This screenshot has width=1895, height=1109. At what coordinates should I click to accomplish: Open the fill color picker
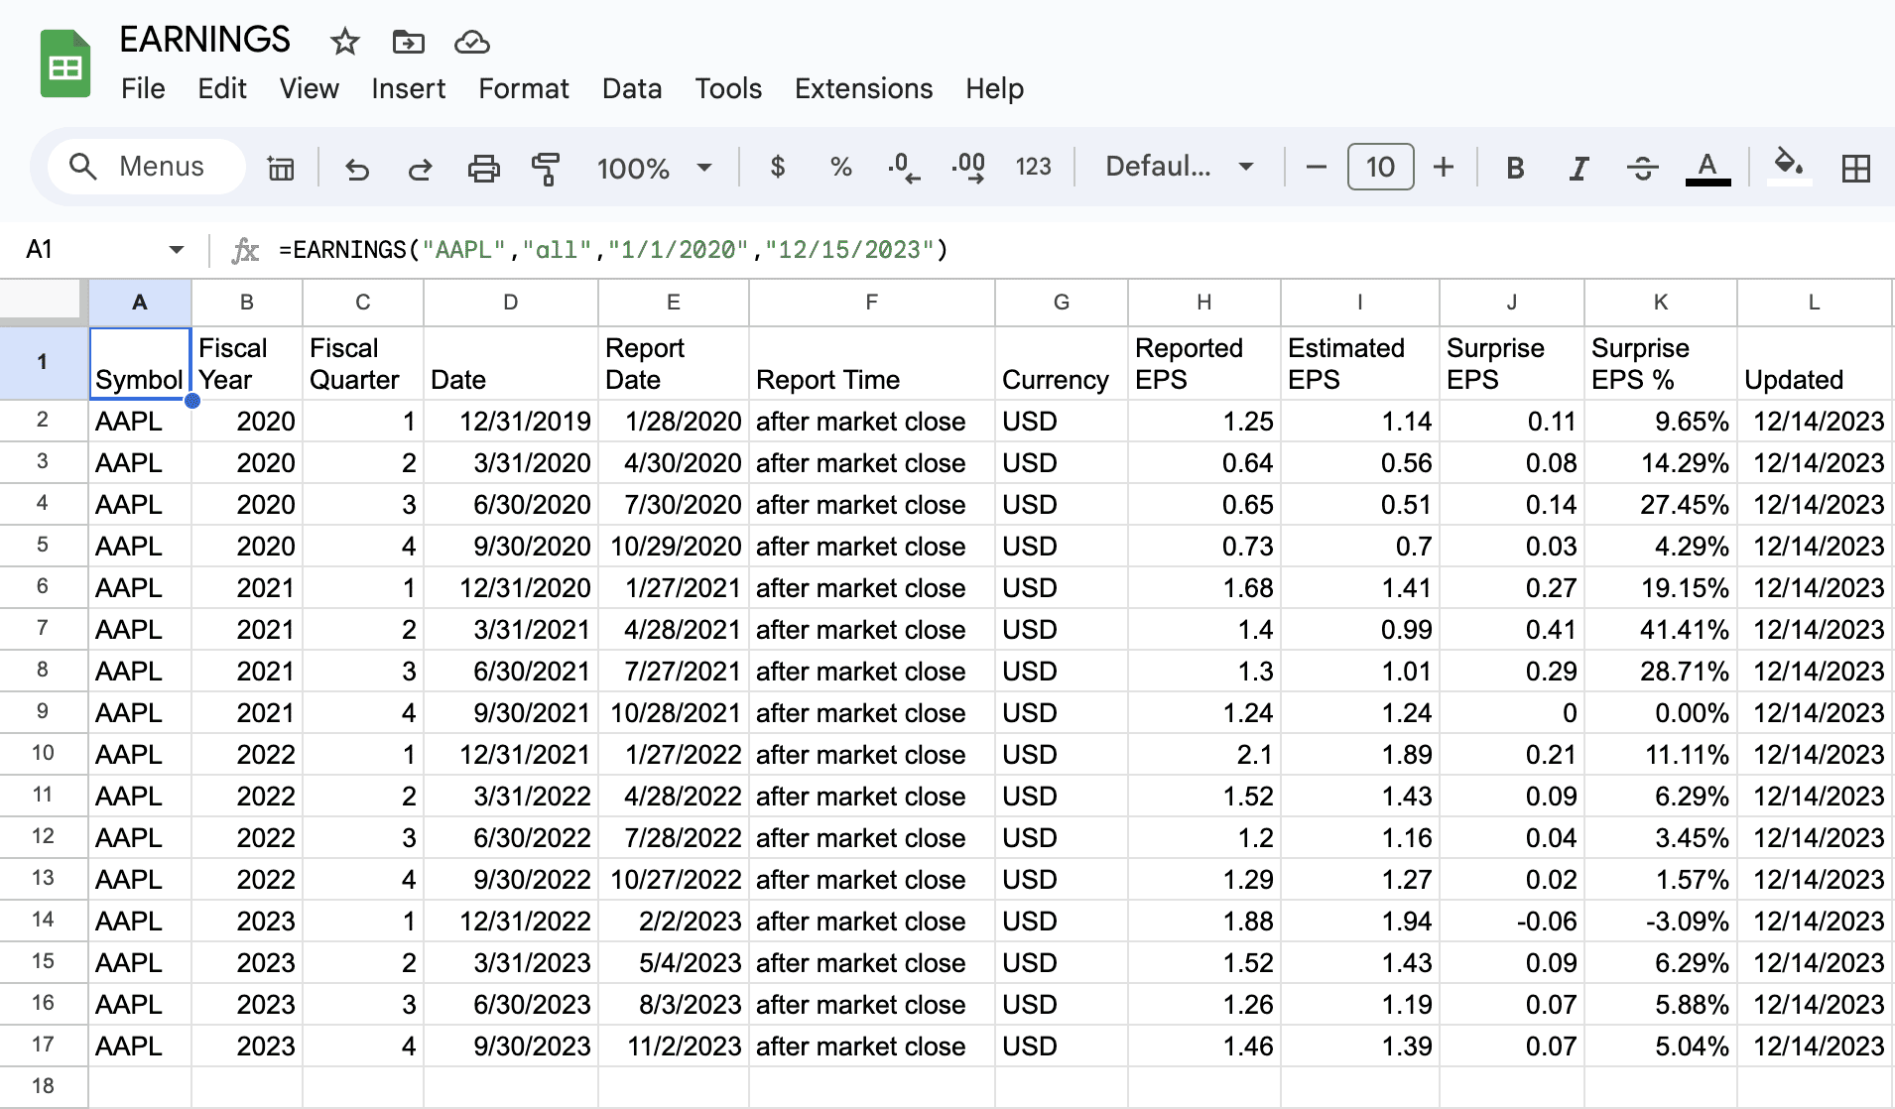click(1788, 167)
